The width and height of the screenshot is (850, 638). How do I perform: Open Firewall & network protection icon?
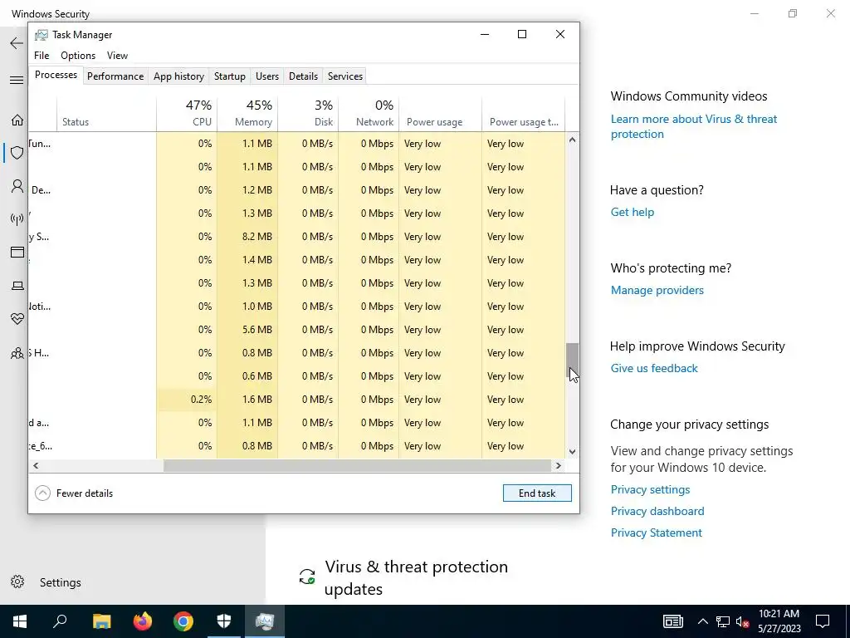[x=17, y=218]
